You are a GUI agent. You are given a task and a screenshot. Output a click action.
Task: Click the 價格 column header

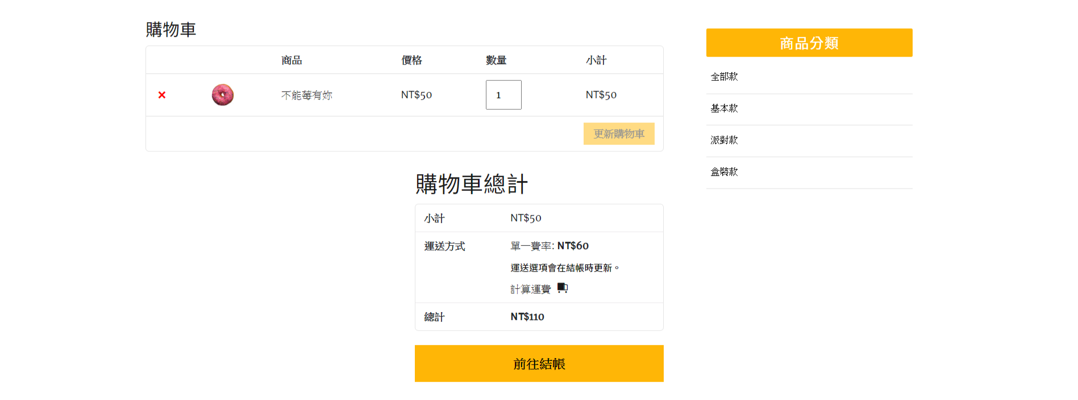[x=411, y=60]
